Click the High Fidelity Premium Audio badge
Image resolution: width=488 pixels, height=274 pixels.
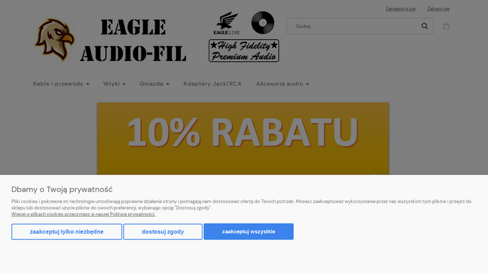[244, 51]
